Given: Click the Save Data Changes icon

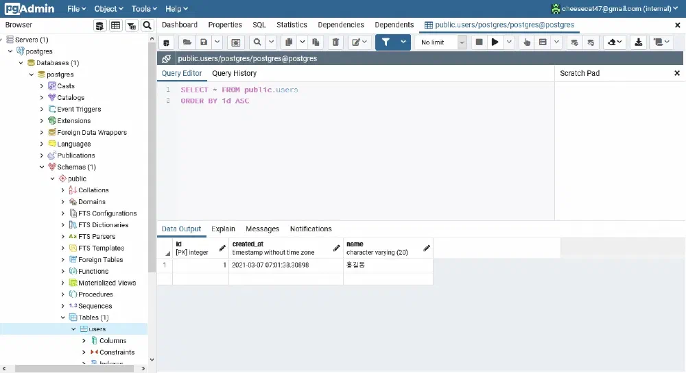Looking at the screenshot, I should click(235, 42).
